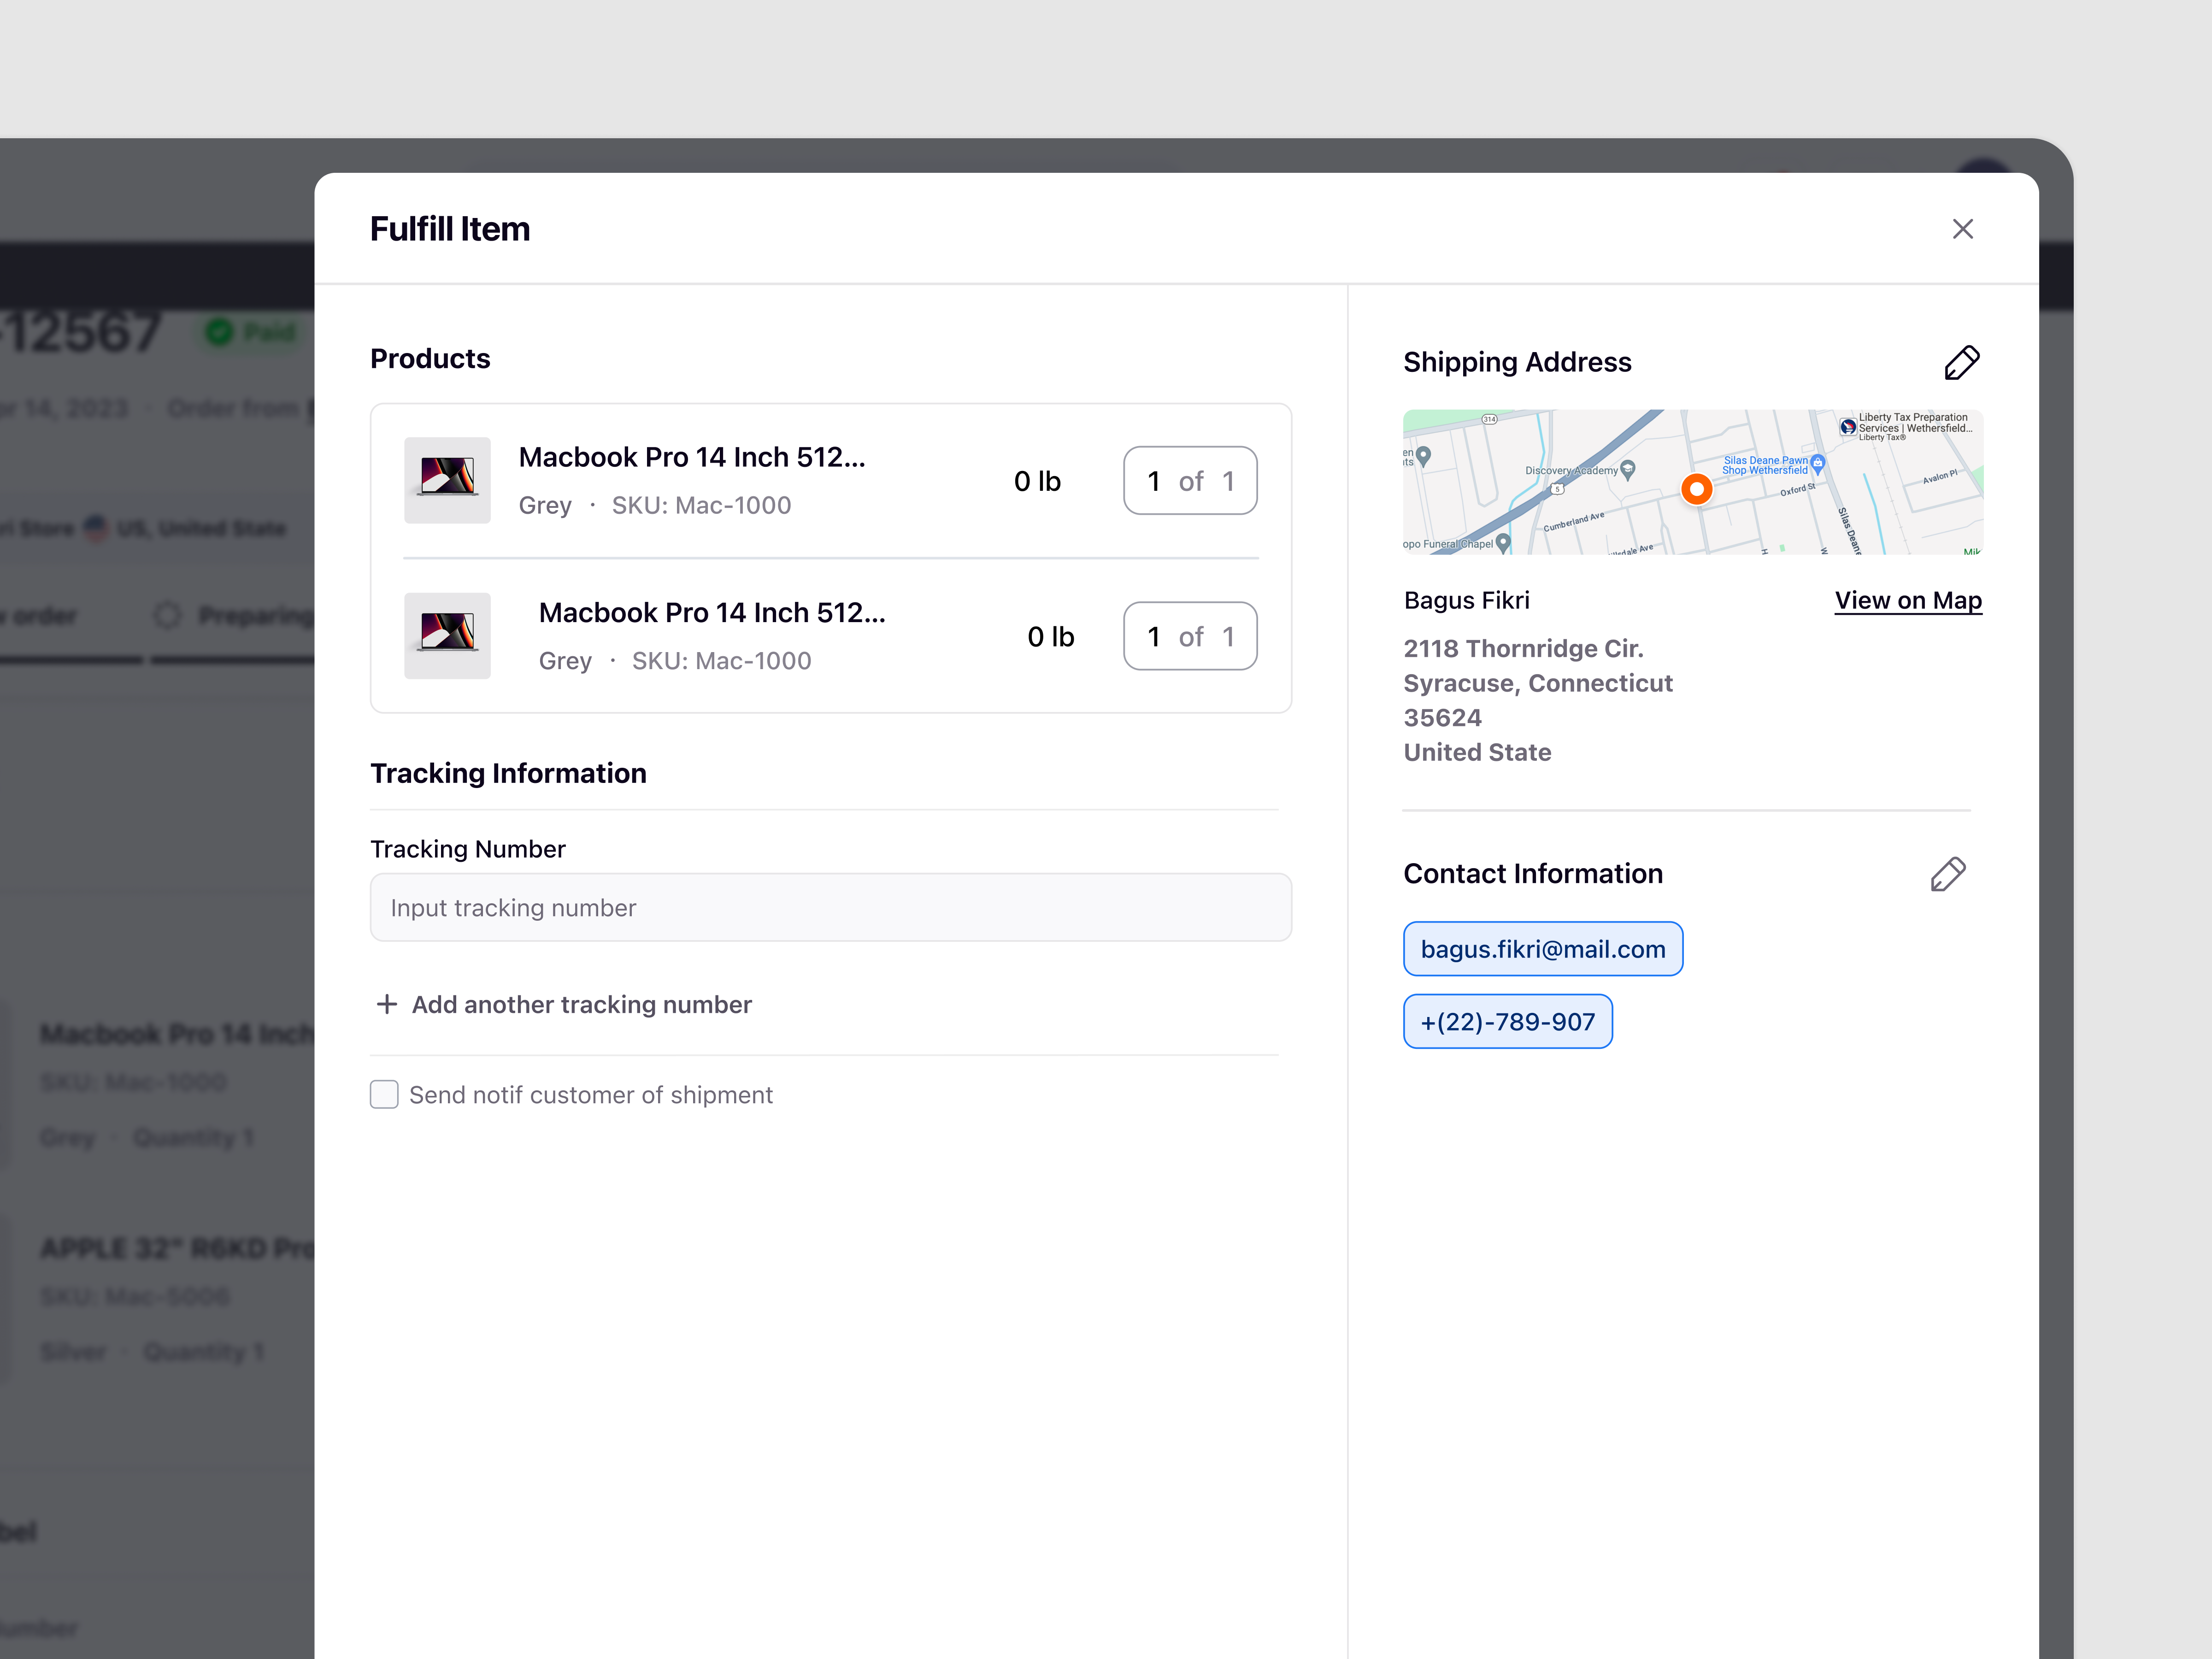Screen dimensions: 2212x1659
Task: Click the 2118 Thornridge Cir. address line
Action: 1523,648
